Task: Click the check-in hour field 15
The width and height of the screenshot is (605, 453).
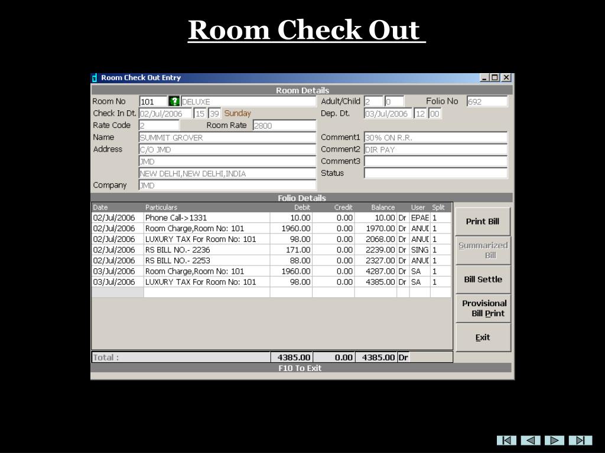Action: [200, 114]
